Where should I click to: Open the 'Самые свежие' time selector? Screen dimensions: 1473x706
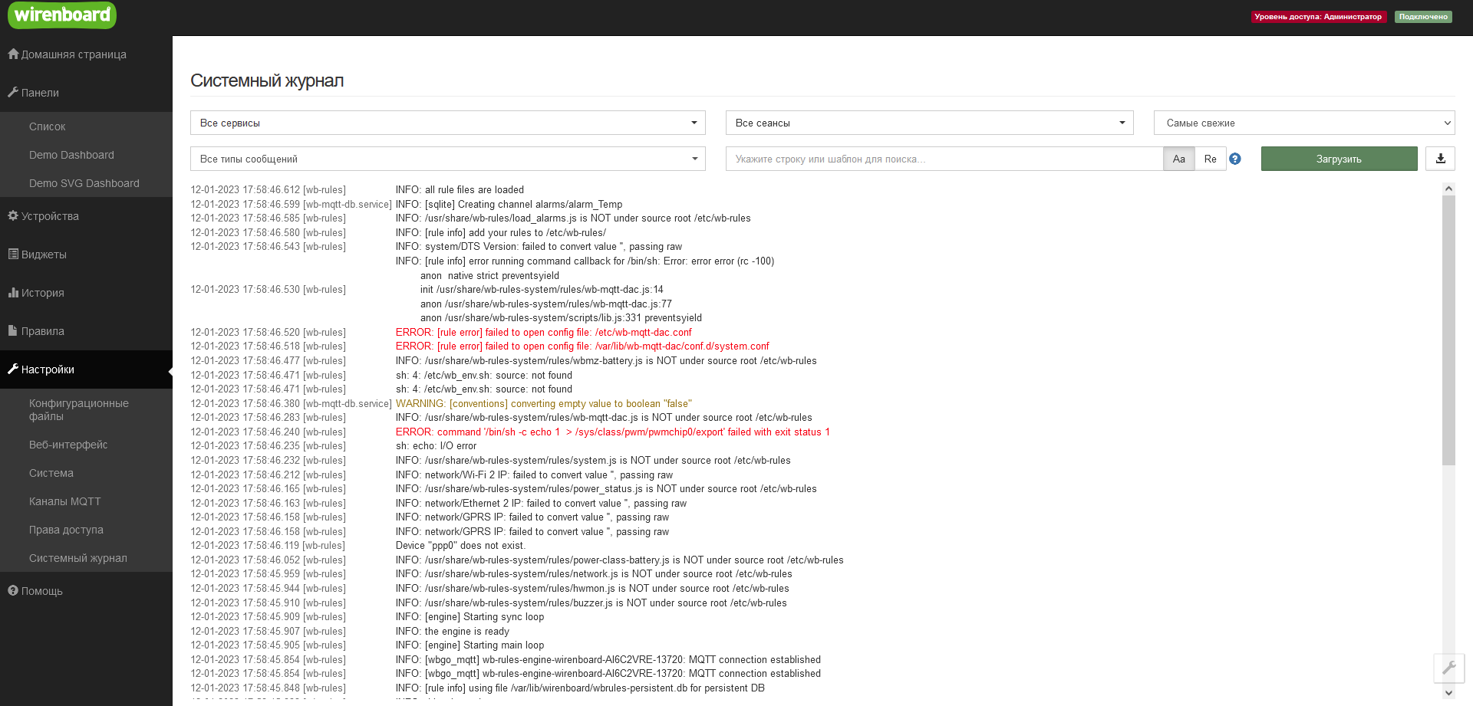1303,123
